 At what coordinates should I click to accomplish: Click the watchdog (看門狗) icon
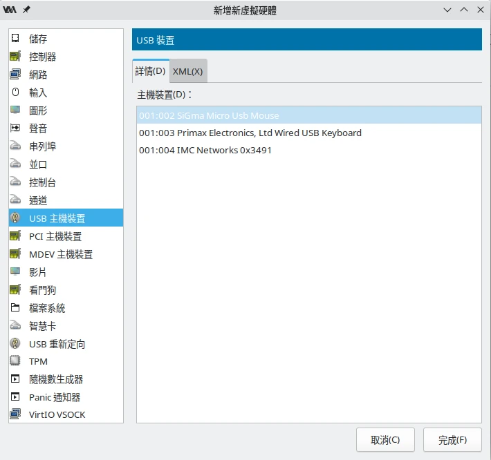tap(15, 290)
